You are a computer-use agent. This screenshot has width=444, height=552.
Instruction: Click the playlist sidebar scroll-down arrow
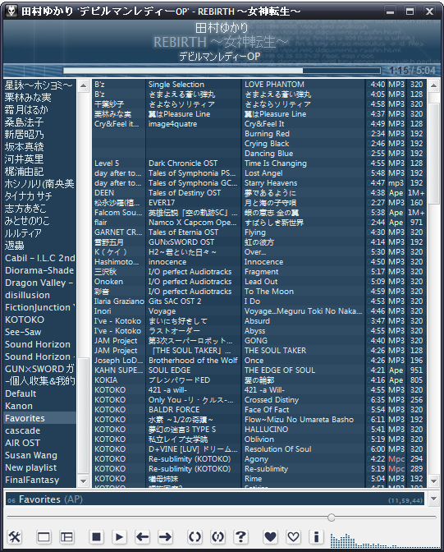(x=84, y=481)
